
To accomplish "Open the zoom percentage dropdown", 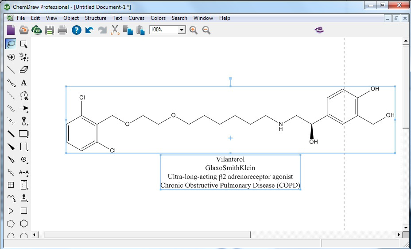I will 182,30.
